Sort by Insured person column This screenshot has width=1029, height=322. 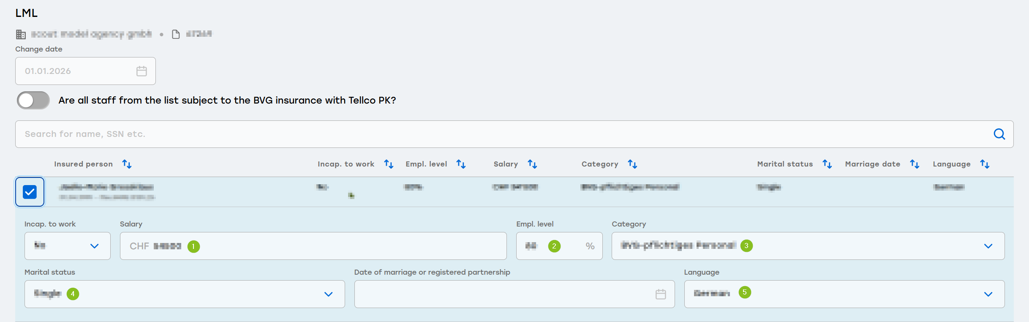tap(127, 164)
